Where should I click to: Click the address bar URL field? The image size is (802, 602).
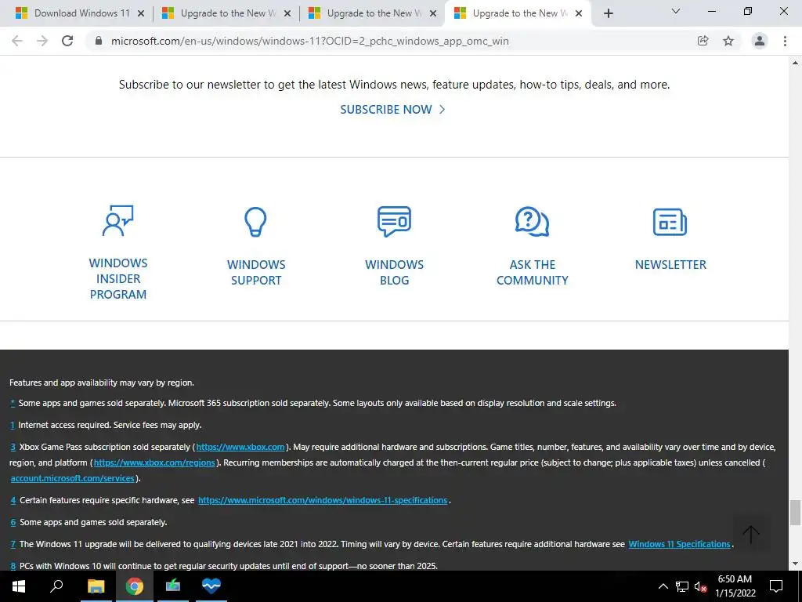pyautogui.click(x=309, y=41)
